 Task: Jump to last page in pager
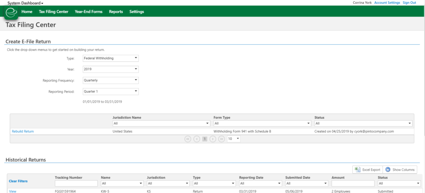[x=222, y=139]
